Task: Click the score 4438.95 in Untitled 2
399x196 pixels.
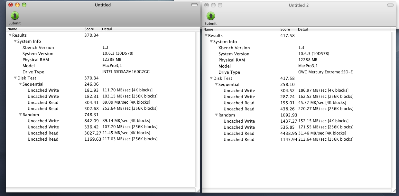Action: 289,133
